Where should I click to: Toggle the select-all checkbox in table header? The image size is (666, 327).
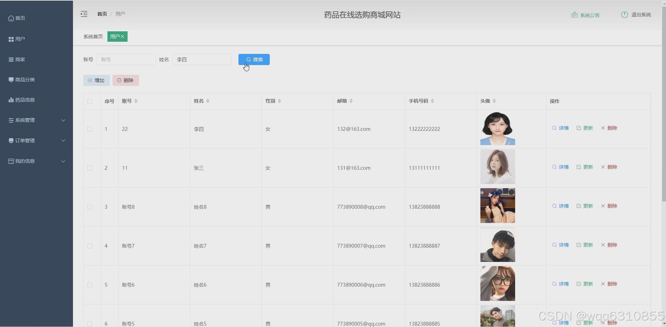pos(90,101)
